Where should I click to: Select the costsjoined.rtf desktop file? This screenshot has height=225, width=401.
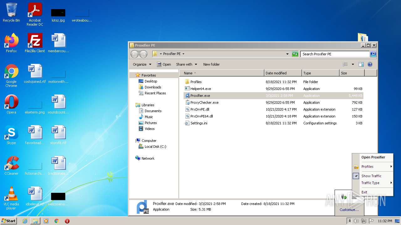(35, 74)
